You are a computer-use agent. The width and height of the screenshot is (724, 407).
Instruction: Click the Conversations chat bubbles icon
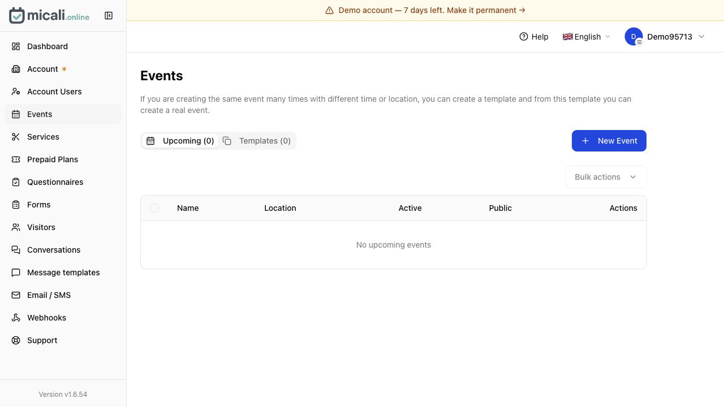coord(16,250)
